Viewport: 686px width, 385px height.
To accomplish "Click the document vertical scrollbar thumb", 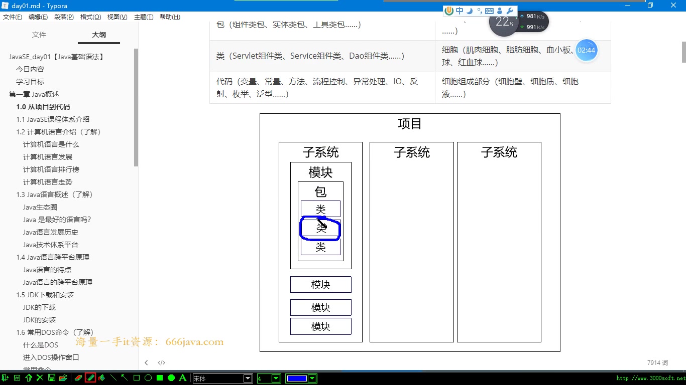I will coord(683,51).
